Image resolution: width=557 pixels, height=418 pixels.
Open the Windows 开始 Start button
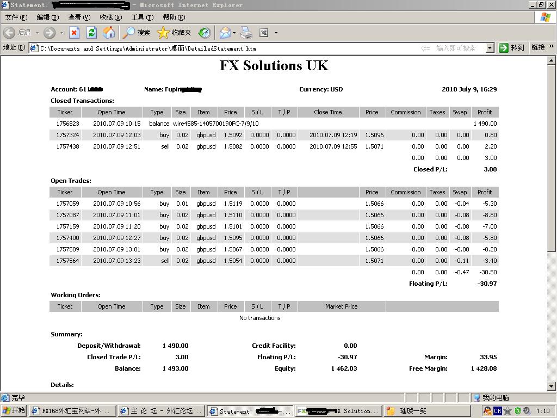click(14, 411)
